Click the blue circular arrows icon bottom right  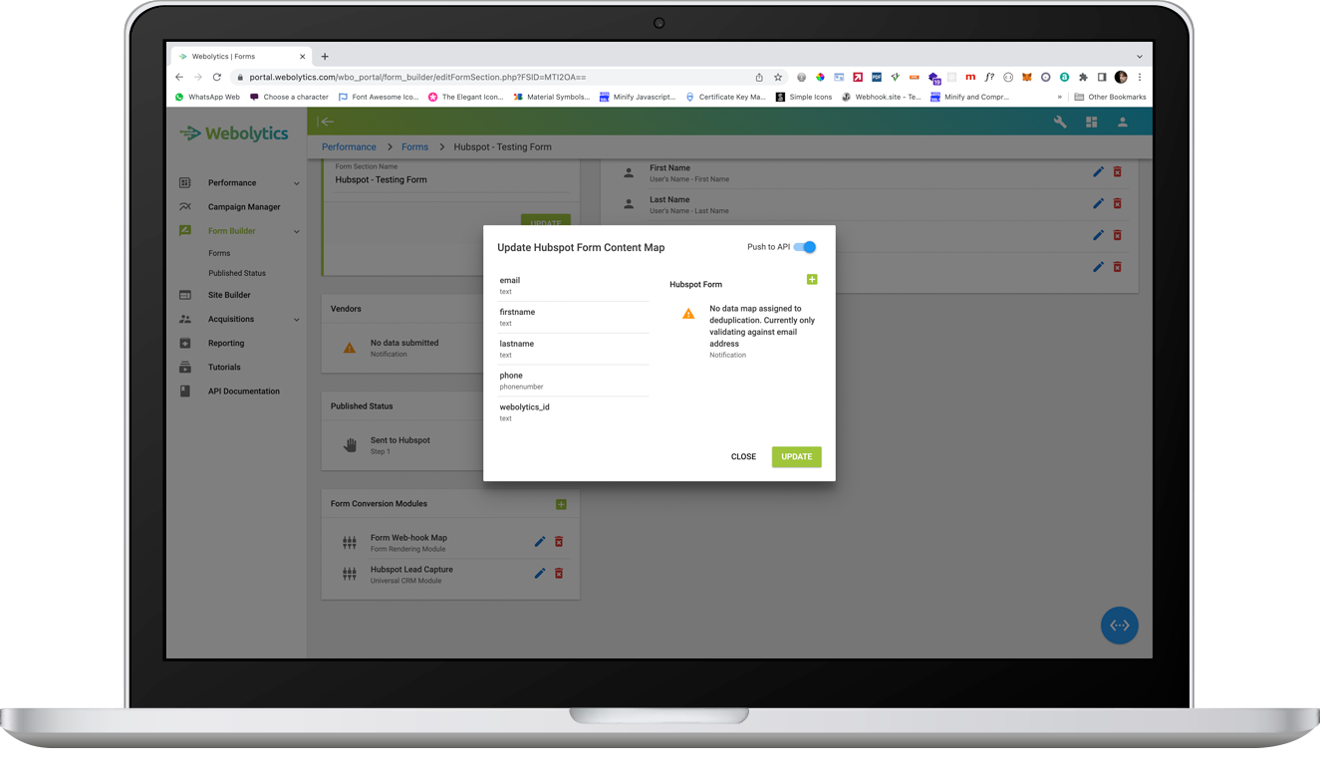1119,625
